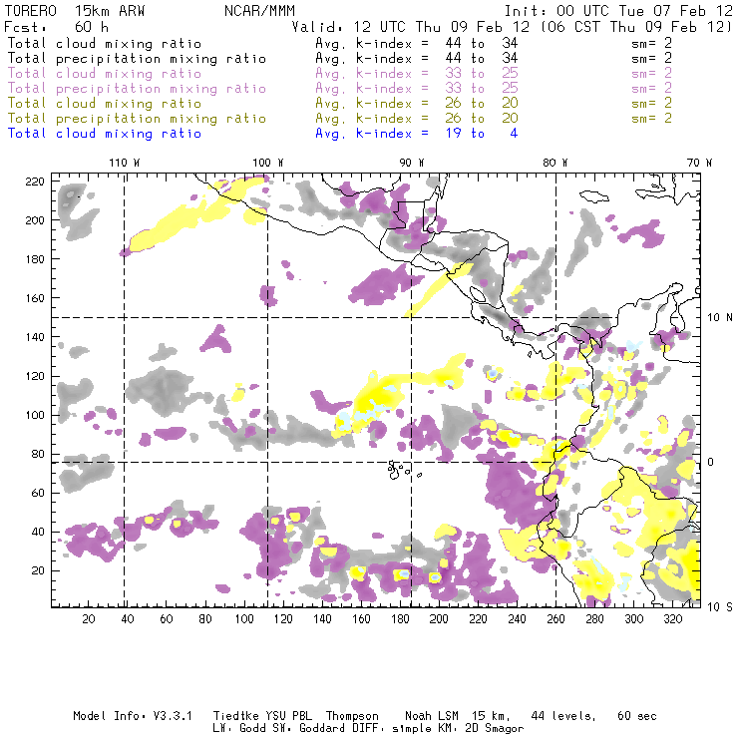Click the "(06 CST Thu 09 Feb 12)" local time text
The width and height of the screenshot is (738, 738).
click(636, 27)
